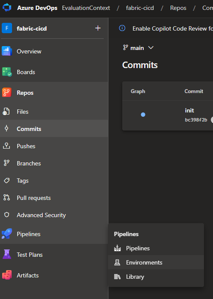Open Branches via its icon
This screenshot has height=299, width=213.
click(x=6, y=163)
